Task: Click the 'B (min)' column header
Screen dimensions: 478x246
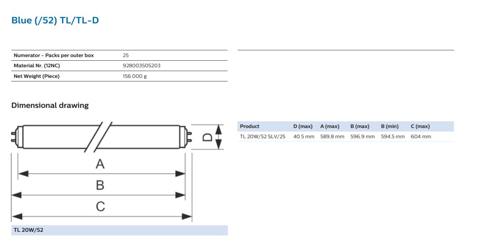Action: [x=390, y=126]
